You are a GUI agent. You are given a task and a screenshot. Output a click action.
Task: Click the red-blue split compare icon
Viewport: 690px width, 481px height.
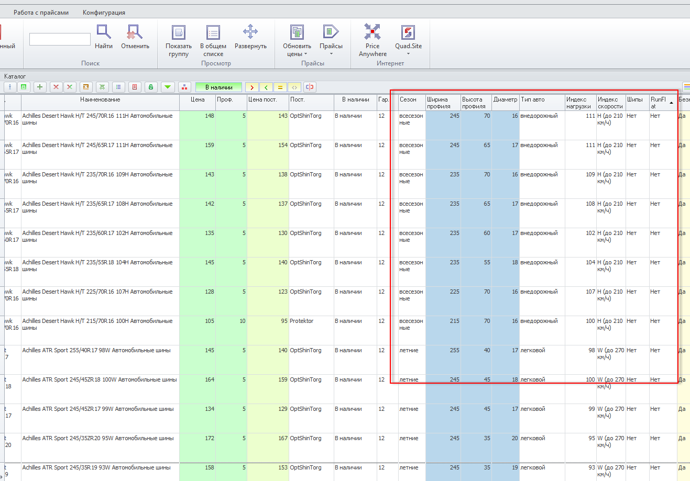310,87
